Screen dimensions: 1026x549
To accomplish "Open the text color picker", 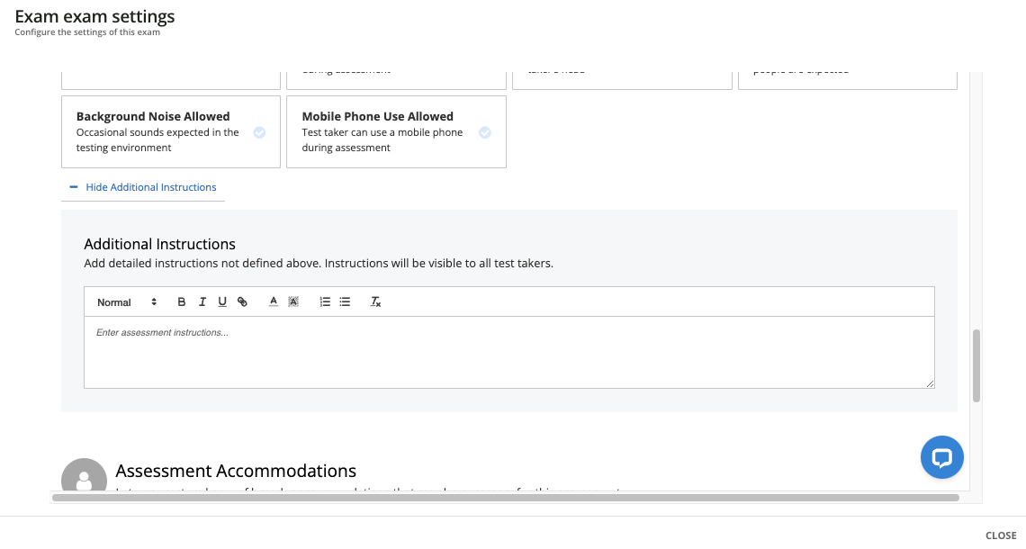I will coord(274,302).
